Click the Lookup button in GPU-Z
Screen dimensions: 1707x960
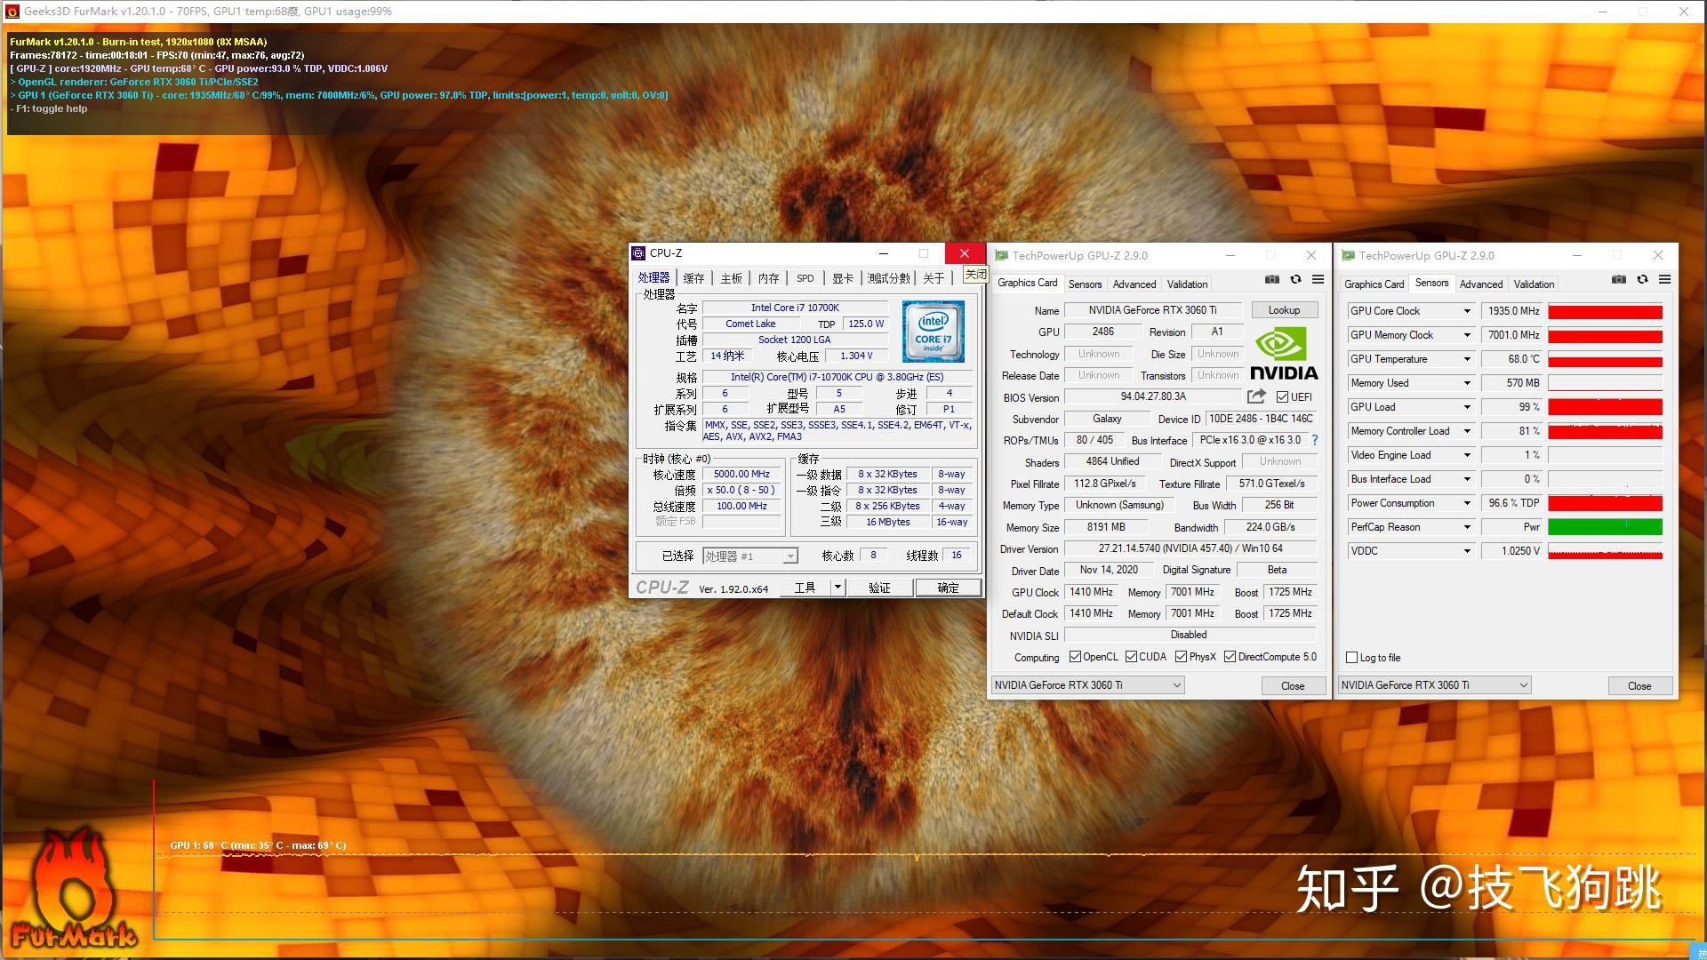coord(1284,310)
